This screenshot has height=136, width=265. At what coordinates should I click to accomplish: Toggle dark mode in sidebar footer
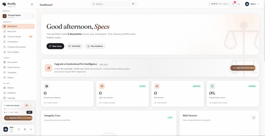(x=19, y=129)
